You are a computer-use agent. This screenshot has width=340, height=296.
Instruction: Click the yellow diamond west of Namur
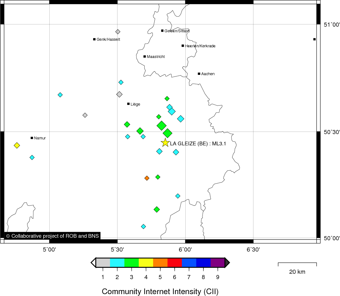point(17,145)
